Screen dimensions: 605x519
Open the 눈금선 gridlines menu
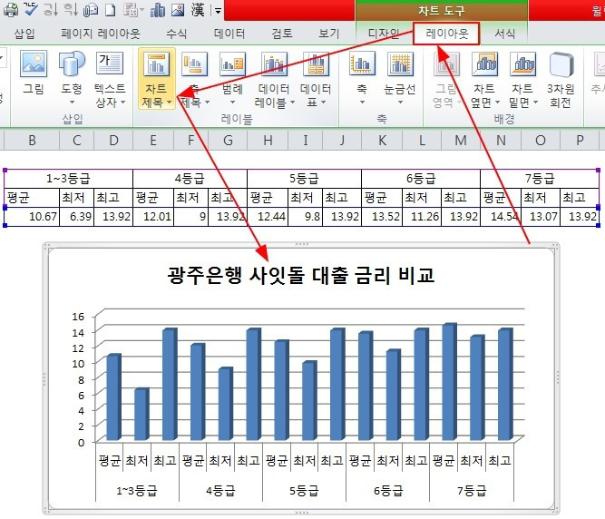pyautogui.click(x=400, y=78)
